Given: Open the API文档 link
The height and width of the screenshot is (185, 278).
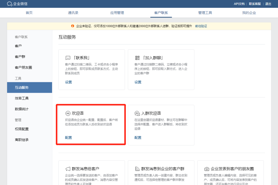Looking at the screenshot, I should 239,4.
